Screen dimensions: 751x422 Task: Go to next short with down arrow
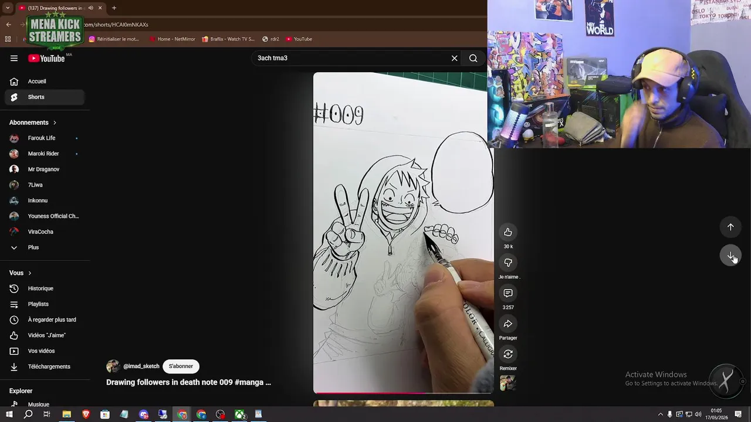730,256
